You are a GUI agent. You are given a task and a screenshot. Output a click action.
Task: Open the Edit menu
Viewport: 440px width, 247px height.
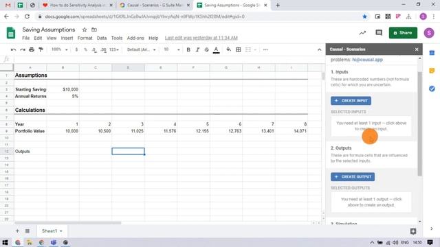[38, 38]
